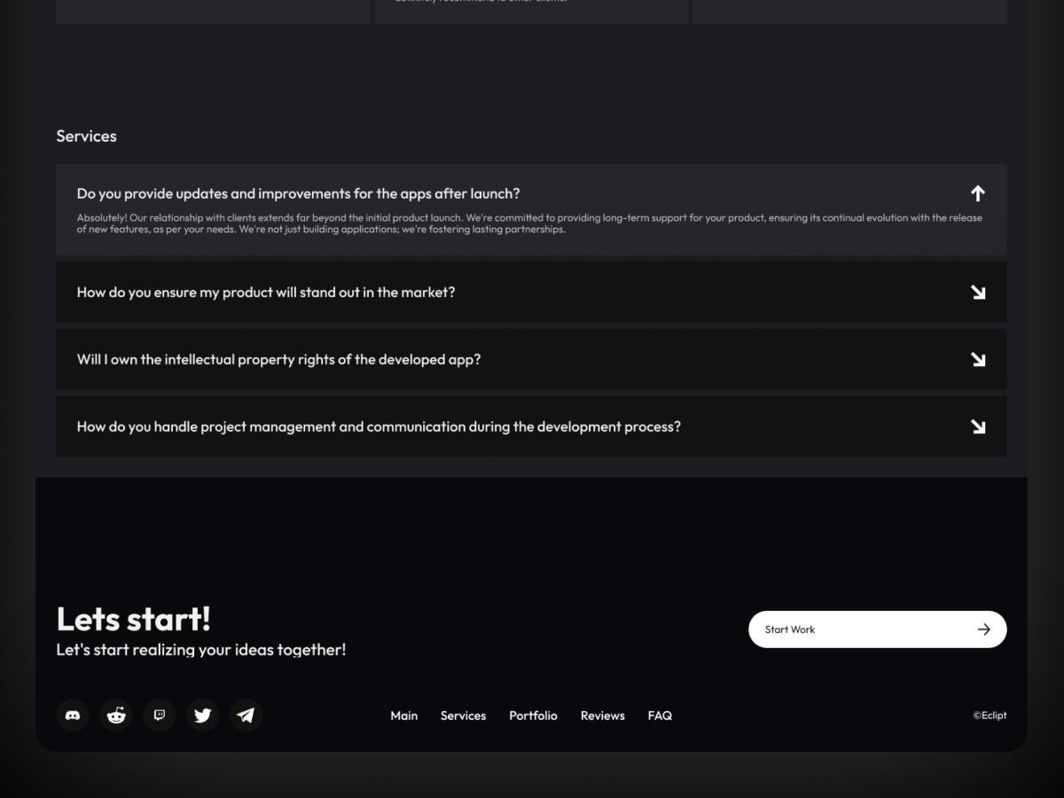Expand the project management question arrow
The width and height of the screenshot is (1064, 798).
pos(977,427)
